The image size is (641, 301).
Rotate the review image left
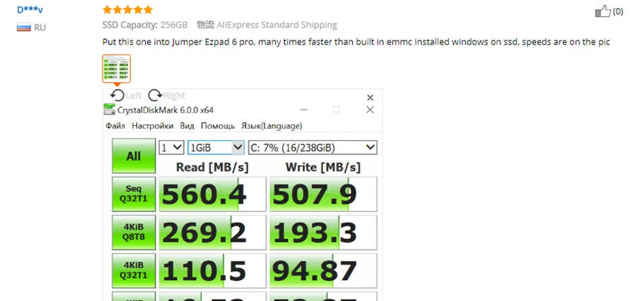pyautogui.click(x=126, y=96)
